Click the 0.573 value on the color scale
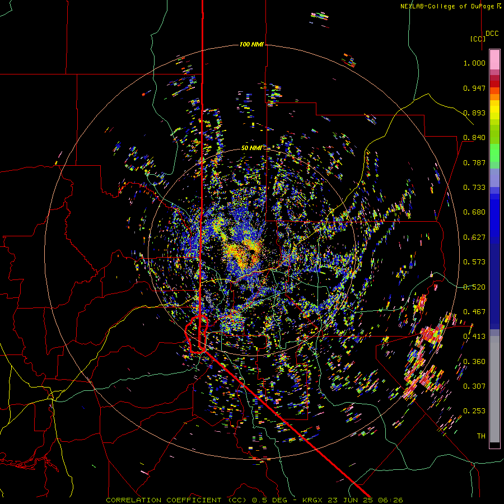The width and height of the screenshot is (504, 504). coord(474,262)
